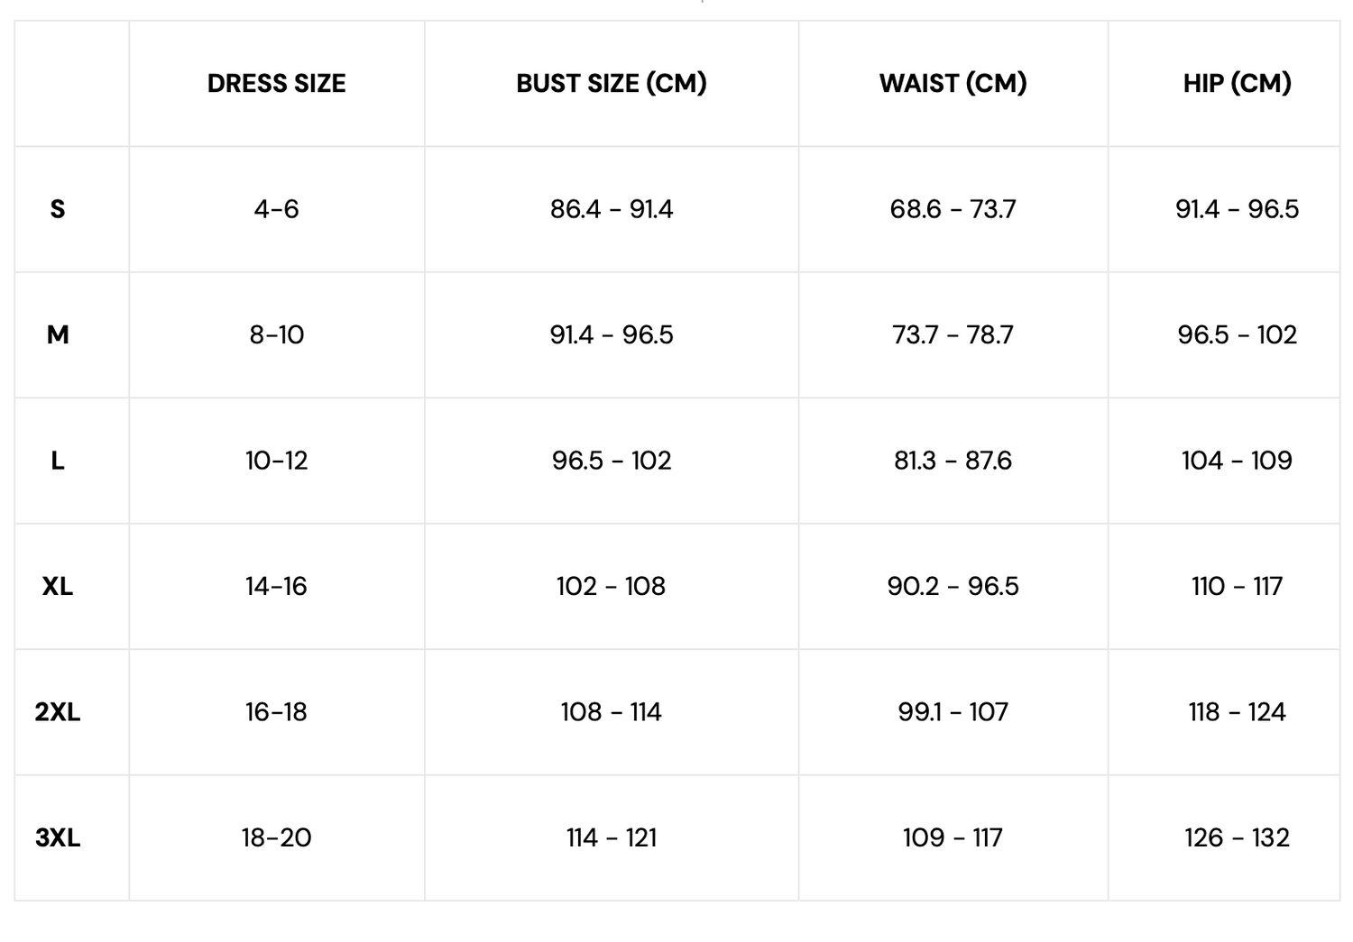
Task: Click waist value 99.1 - 107
Action: click(953, 712)
